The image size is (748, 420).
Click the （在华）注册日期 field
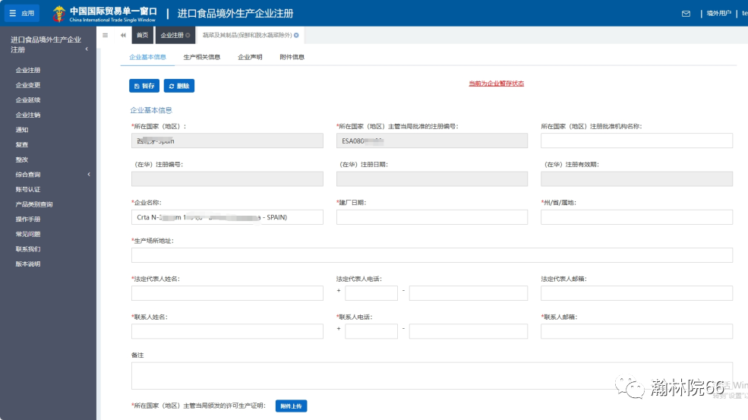432,179
